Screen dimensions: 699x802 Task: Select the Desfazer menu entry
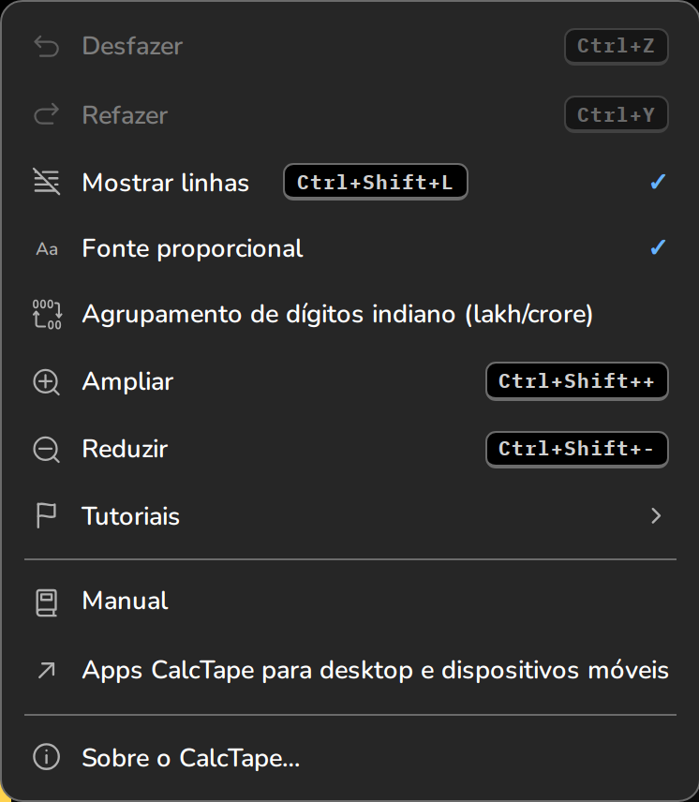coord(350,46)
